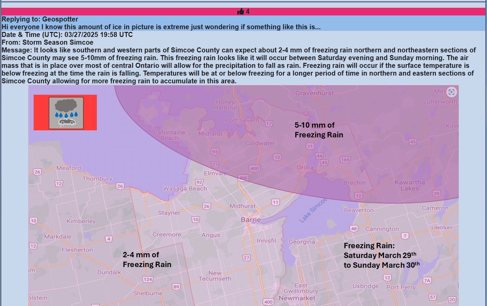Select the Highway 124 shield near Dundalk
The image size is (487, 306).
tap(147, 279)
